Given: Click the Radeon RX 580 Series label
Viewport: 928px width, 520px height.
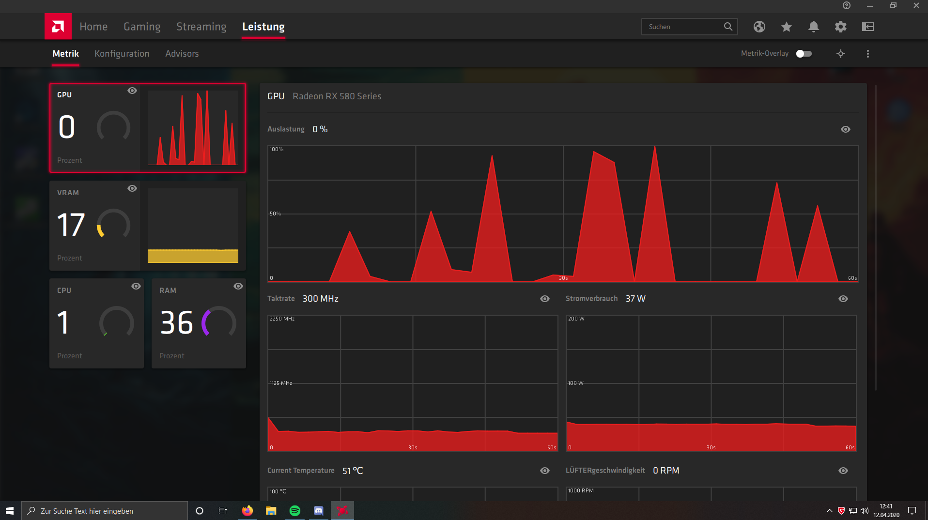Looking at the screenshot, I should point(337,96).
